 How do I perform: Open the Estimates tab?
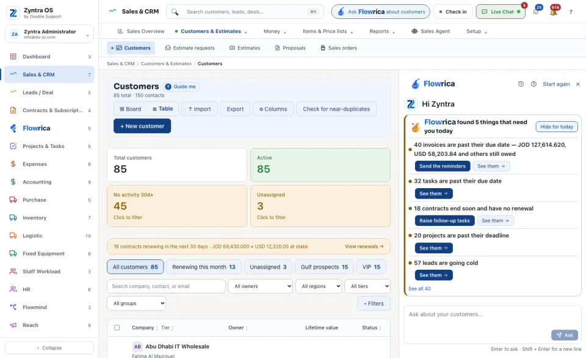click(245, 47)
